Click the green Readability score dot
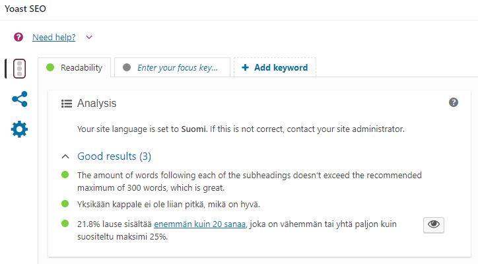This screenshot has height=264, width=478. click(50, 67)
